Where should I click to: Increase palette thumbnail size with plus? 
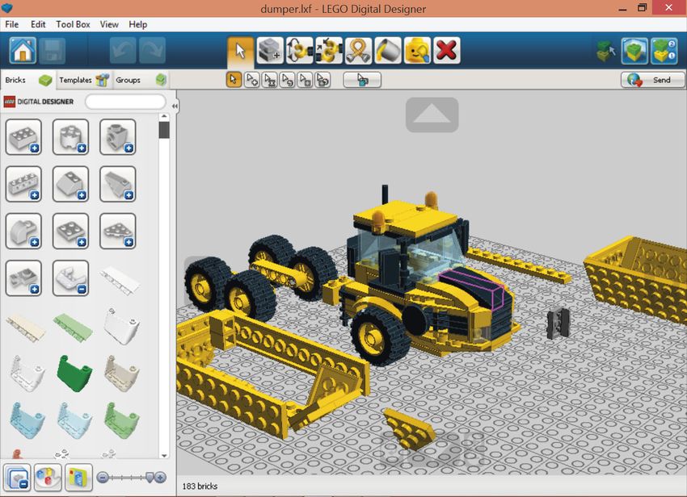coord(160,478)
